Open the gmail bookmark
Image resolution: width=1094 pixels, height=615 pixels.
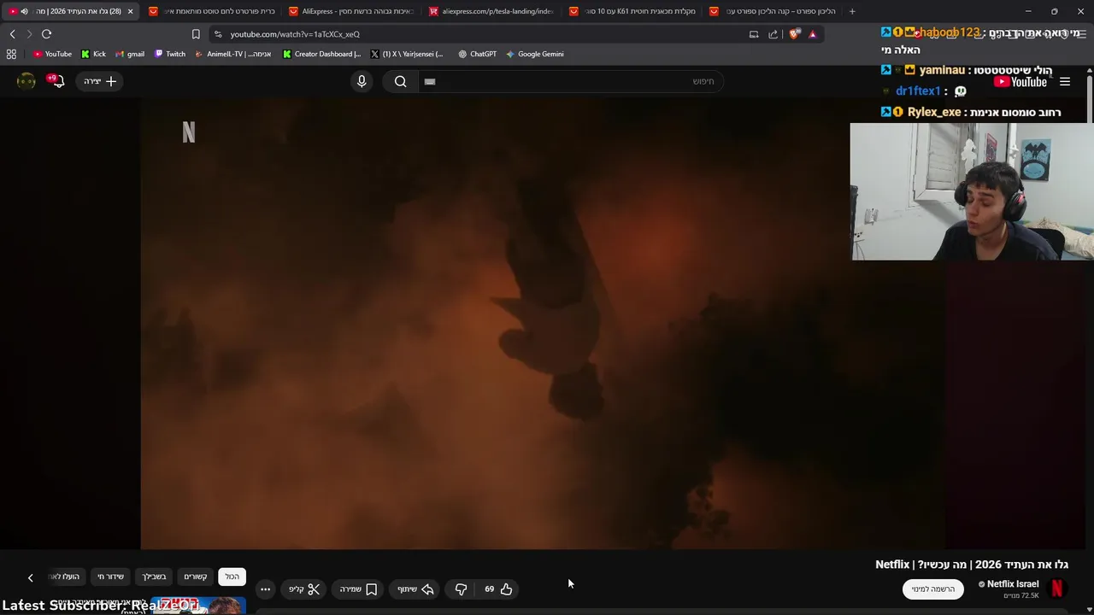pyautogui.click(x=130, y=54)
